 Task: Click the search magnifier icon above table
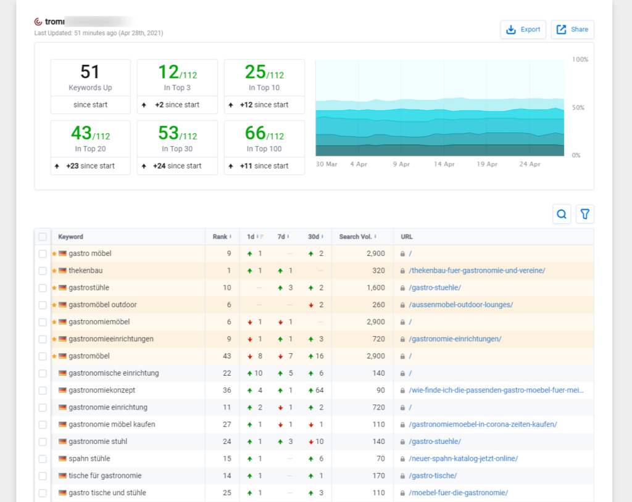tap(562, 214)
